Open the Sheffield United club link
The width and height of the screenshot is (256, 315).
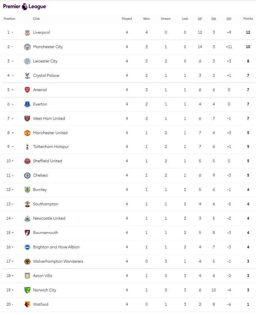click(x=47, y=161)
